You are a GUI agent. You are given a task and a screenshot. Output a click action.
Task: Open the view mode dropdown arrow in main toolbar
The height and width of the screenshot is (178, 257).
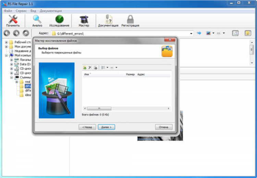(x=213, y=33)
